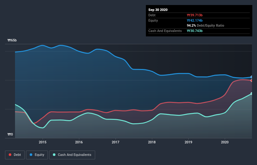This screenshot has height=165, width=257.
Task: Click the 2017 x-axis label
Action: pos(116,142)
